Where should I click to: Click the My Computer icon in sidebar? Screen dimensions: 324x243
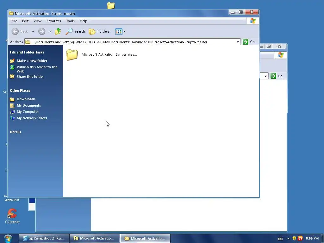coord(12,112)
